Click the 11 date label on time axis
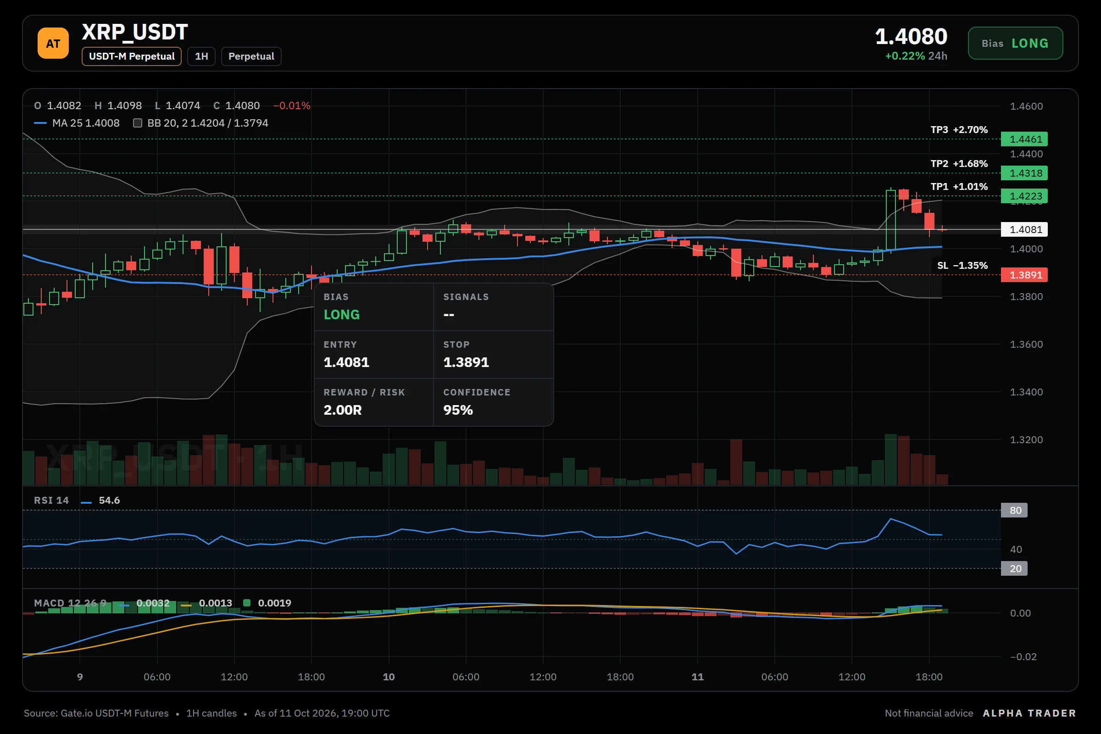This screenshot has width=1101, height=734. [697, 677]
